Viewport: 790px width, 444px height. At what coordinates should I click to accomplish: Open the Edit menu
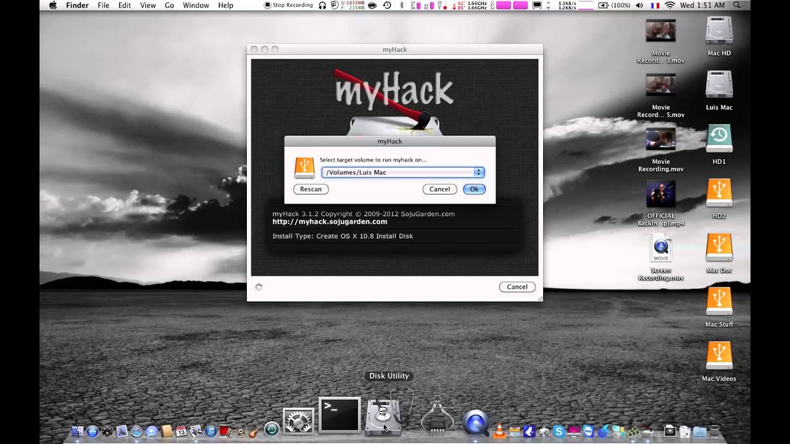125,5
